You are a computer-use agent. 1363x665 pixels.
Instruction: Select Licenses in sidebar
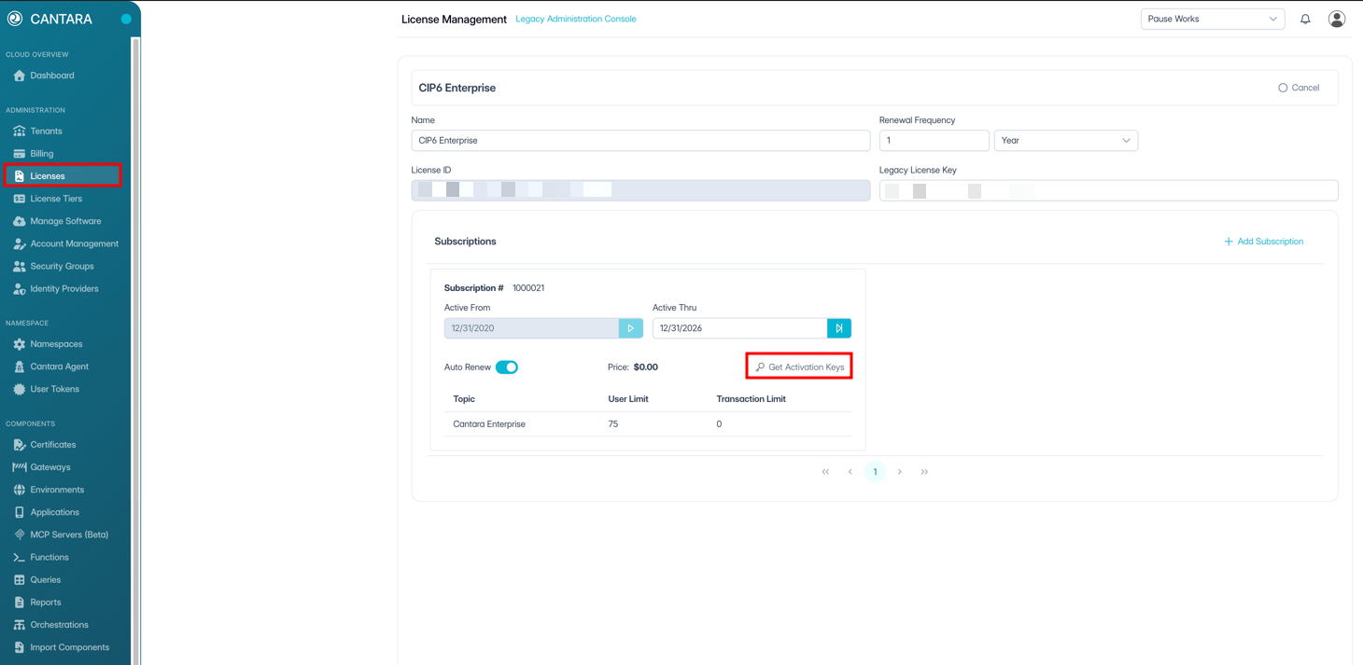[x=63, y=175]
